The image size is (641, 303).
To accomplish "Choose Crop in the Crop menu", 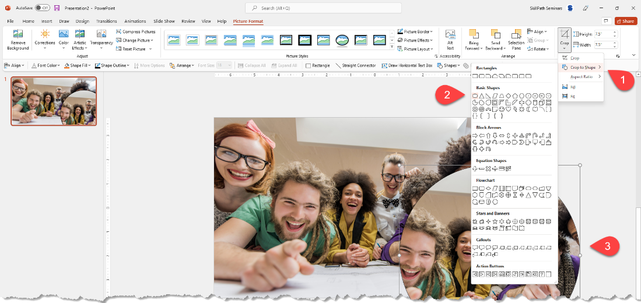I will (580, 58).
